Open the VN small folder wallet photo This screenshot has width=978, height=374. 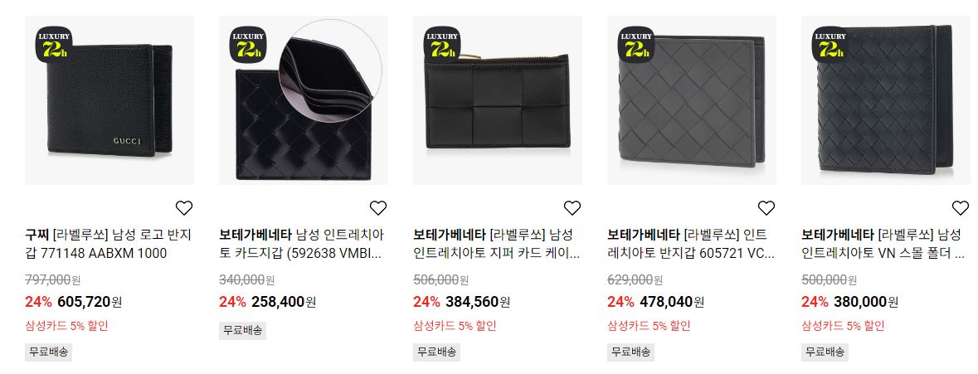(886, 100)
